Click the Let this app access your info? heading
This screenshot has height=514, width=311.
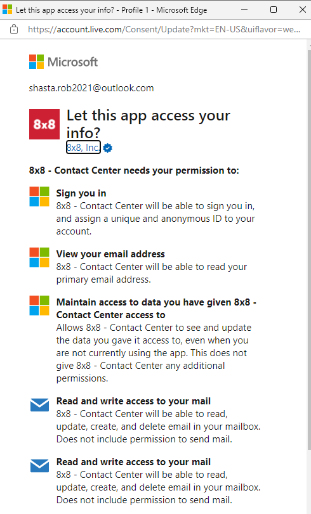tap(149, 124)
